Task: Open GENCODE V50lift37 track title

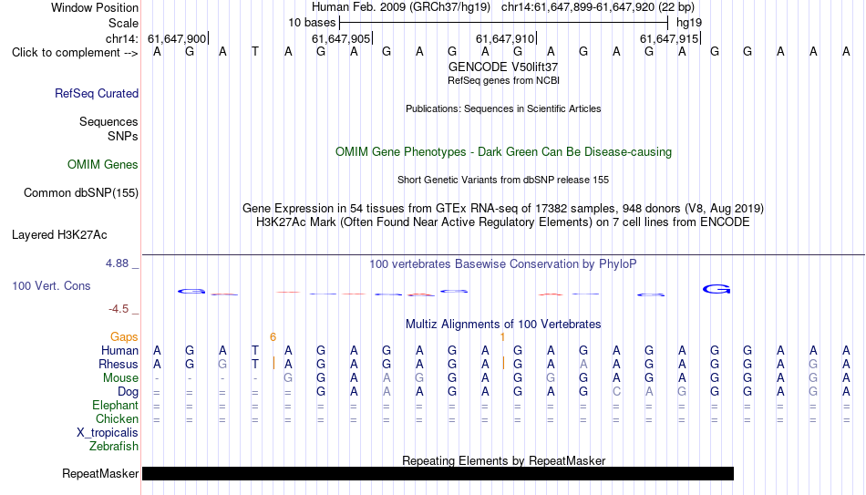Action: 503,67
